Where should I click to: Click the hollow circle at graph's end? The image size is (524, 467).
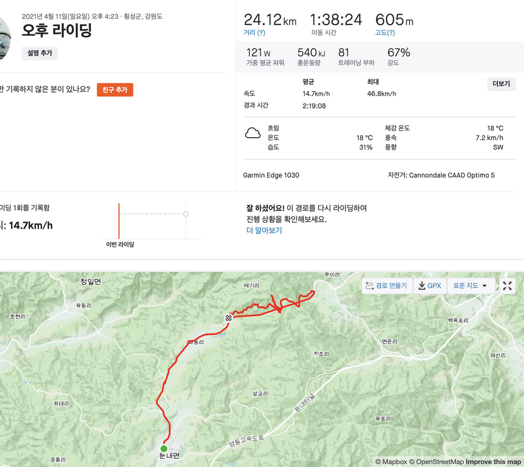tap(186, 214)
